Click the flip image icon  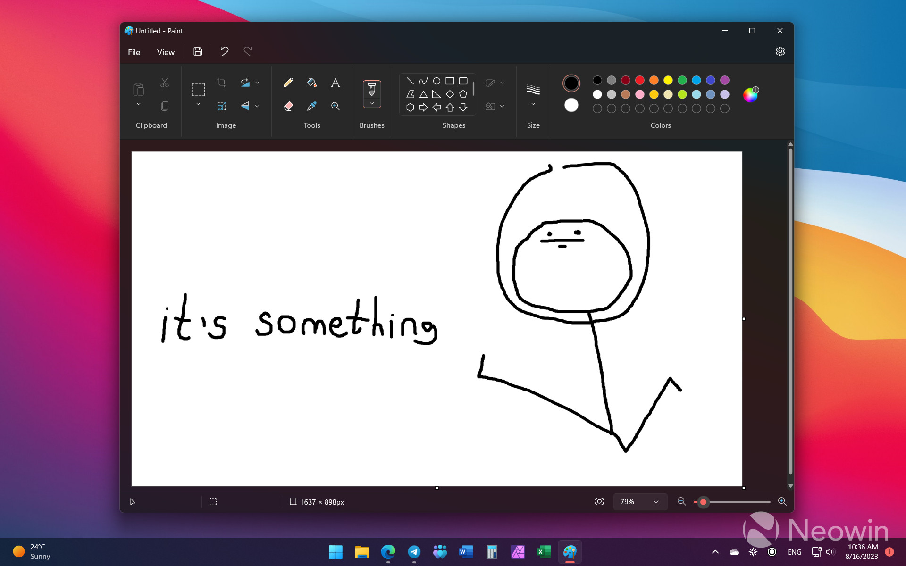click(x=246, y=106)
